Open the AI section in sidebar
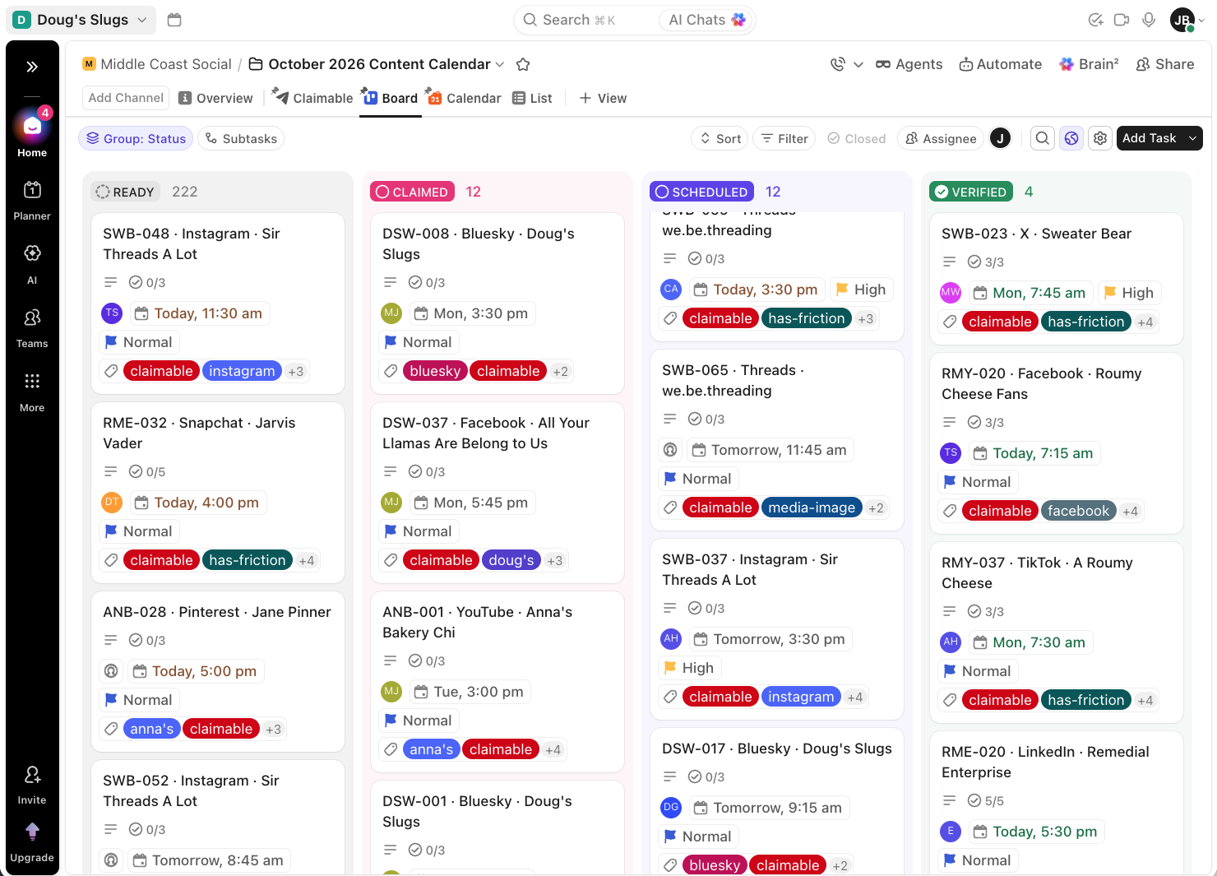1217x876 pixels. point(32,264)
